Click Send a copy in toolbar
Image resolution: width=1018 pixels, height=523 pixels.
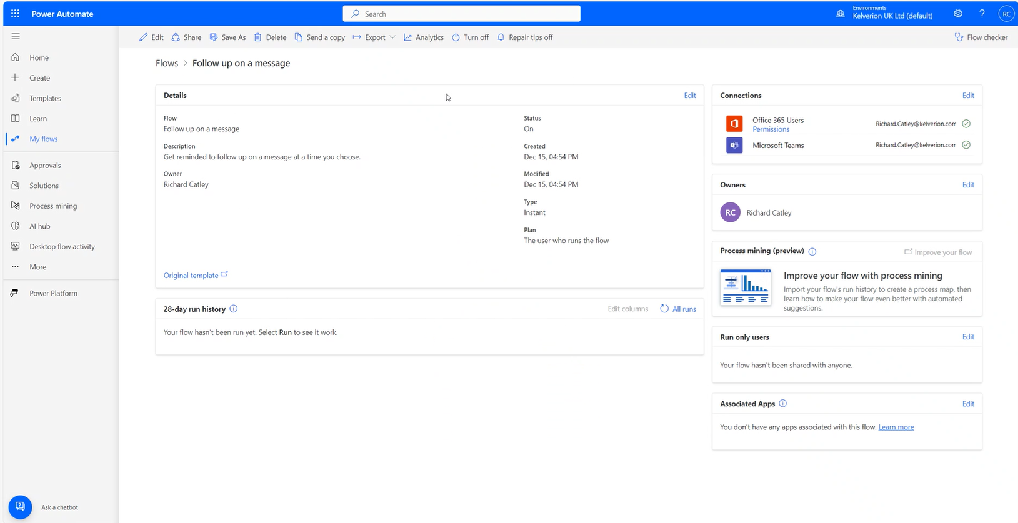pos(320,37)
